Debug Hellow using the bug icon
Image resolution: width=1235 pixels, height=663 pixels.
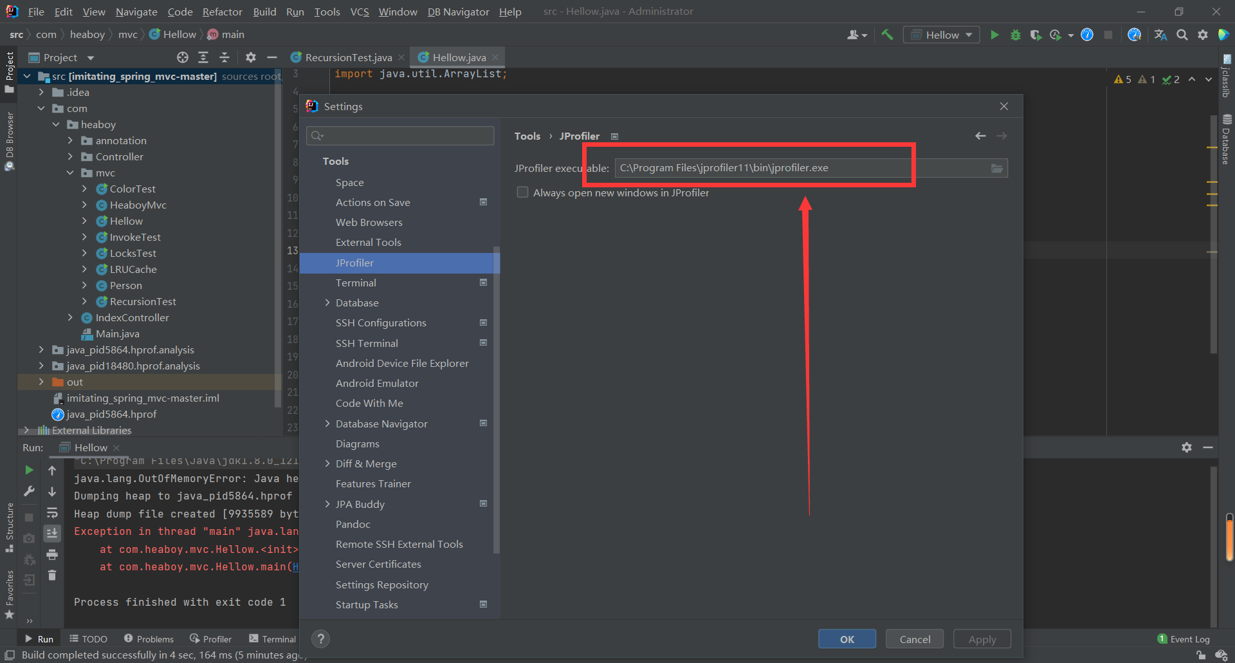1015,35
